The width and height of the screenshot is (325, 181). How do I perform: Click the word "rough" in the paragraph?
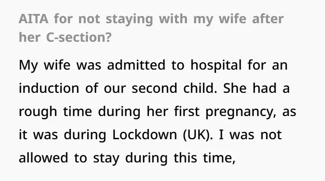[x=38, y=112]
